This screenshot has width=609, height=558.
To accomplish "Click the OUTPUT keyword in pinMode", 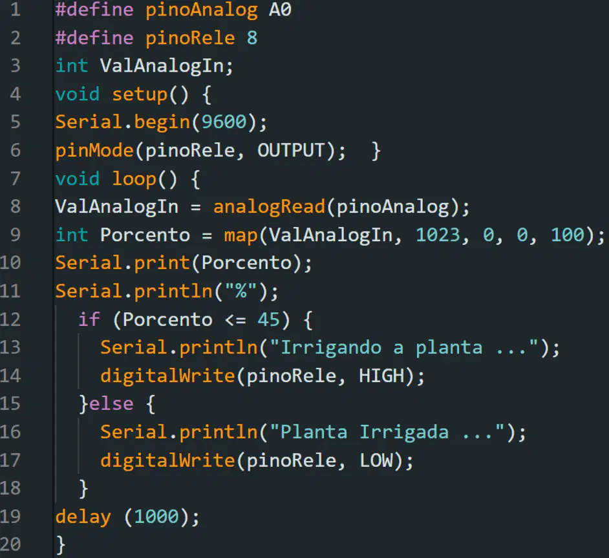I will (291, 150).
